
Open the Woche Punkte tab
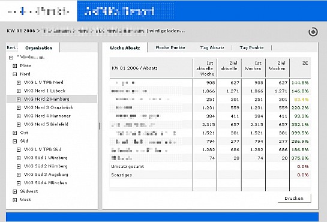[170, 47]
